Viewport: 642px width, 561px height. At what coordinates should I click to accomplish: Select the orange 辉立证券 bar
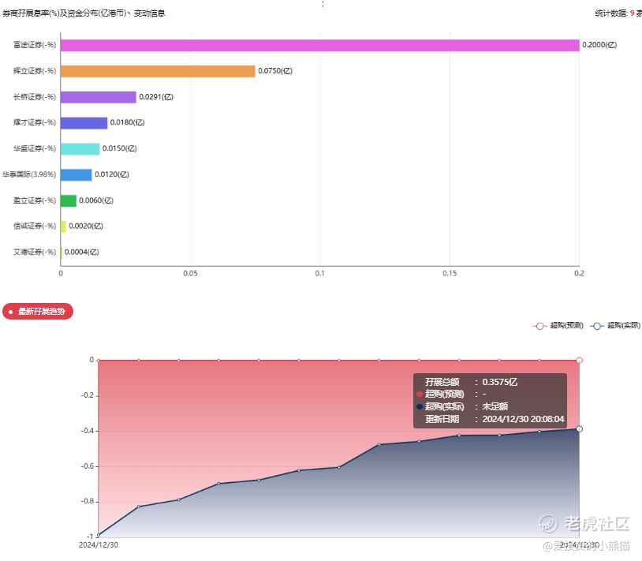158,71
